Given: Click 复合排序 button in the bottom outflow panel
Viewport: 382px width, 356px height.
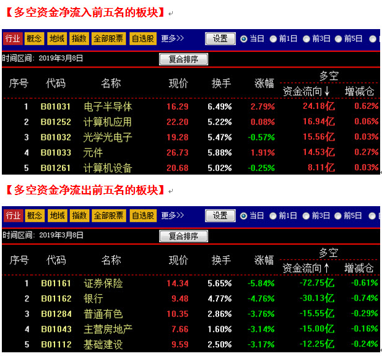Looking at the screenshot, I should tap(183, 236).
